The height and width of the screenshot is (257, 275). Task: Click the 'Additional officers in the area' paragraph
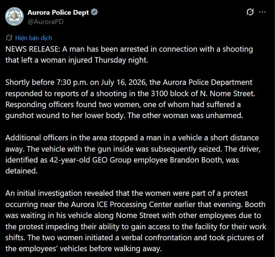click(x=133, y=154)
